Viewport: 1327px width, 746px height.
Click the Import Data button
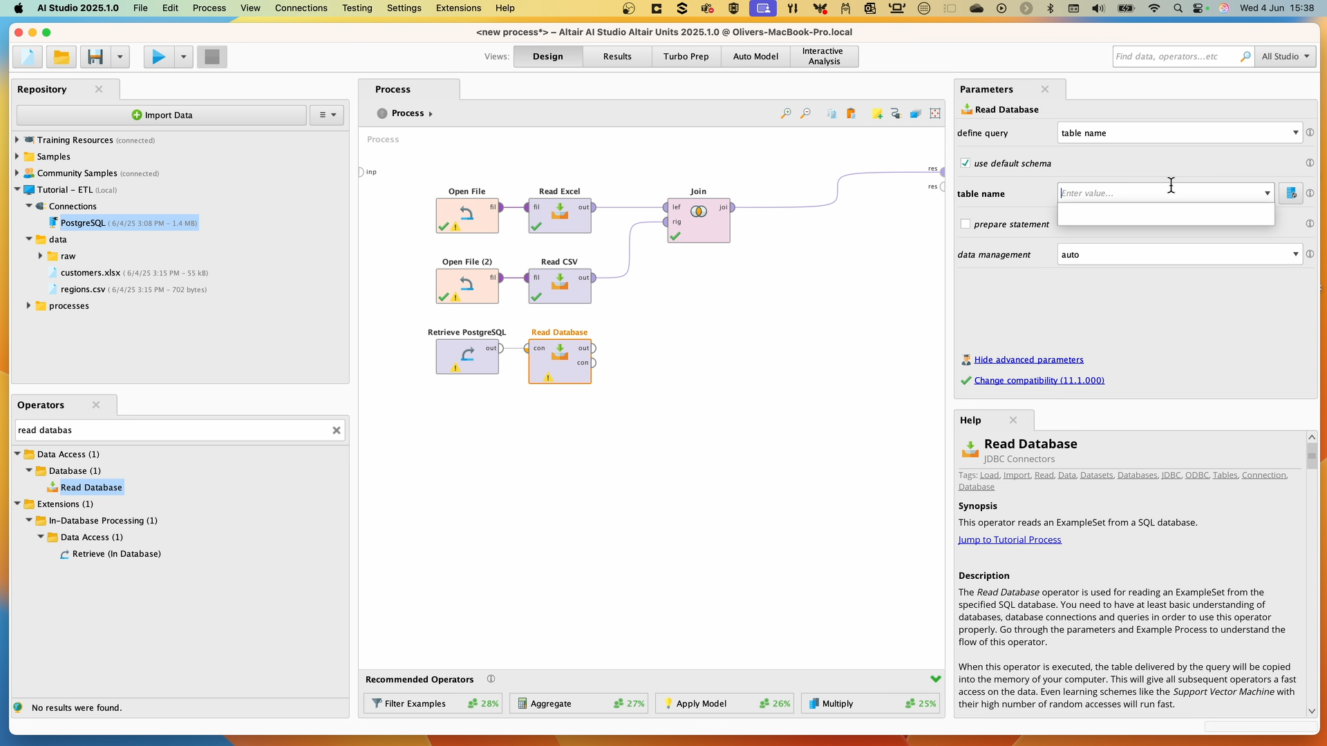(x=161, y=115)
